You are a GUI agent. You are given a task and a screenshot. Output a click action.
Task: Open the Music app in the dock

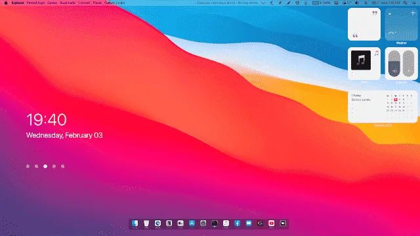point(226,223)
